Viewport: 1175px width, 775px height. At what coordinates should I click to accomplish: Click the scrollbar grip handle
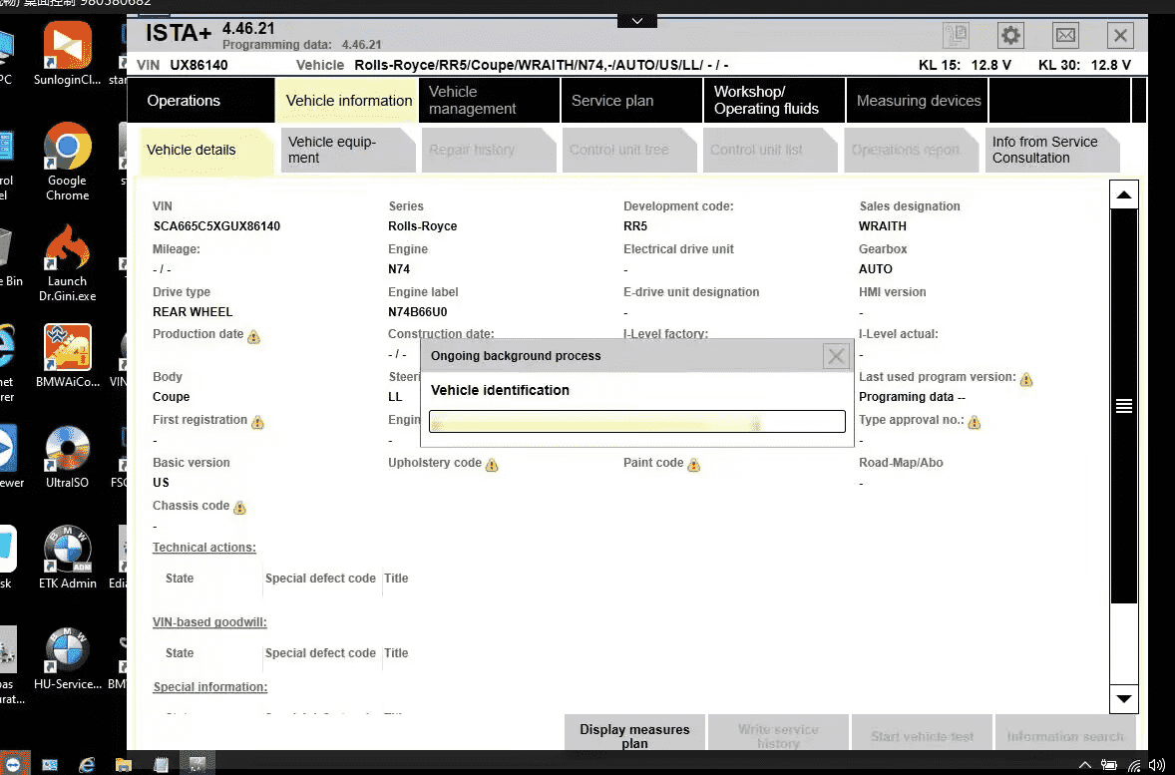(x=1124, y=406)
